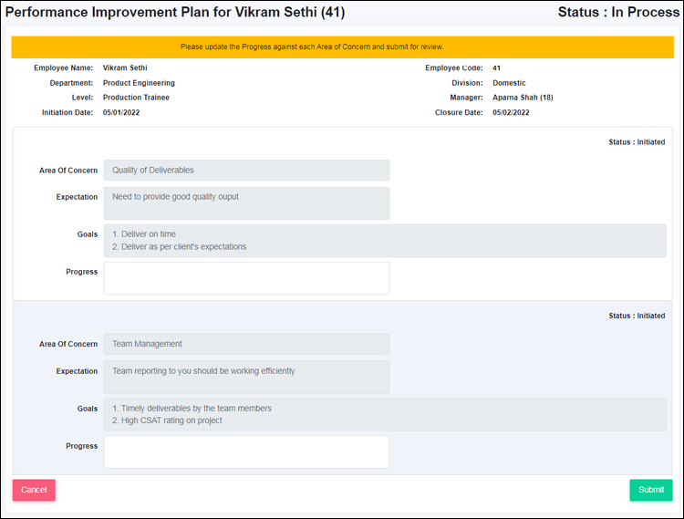Click the Progress box under Quality of Deliverables
Screen dimensions: 684x519
(246, 278)
